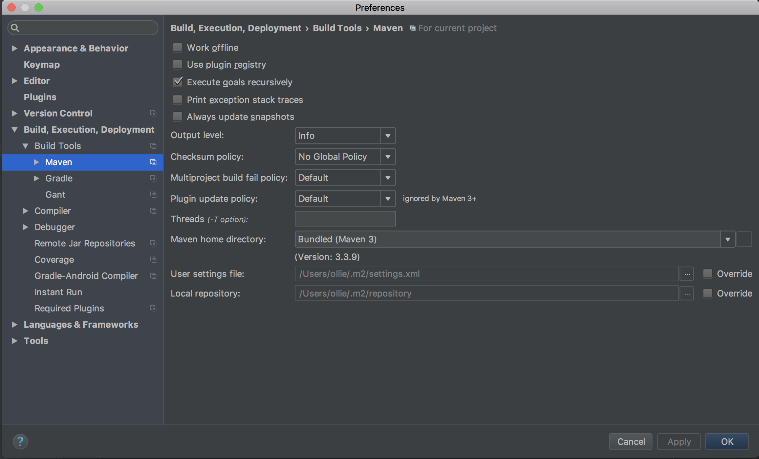Viewport: 759px width, 459px height.
Task: Click project-level icon beside Compiler item
Action: (x=153, y=211)
